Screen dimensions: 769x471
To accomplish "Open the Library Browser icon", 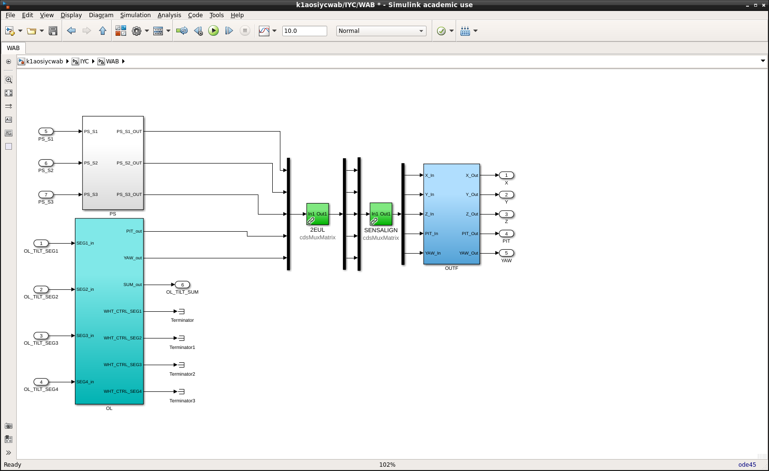I will (121, 31).
